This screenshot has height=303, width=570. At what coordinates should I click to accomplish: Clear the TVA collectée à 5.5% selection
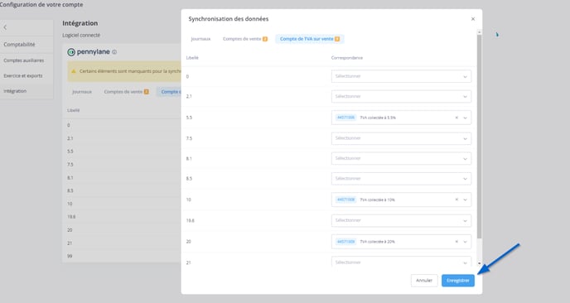coord(456,118)
